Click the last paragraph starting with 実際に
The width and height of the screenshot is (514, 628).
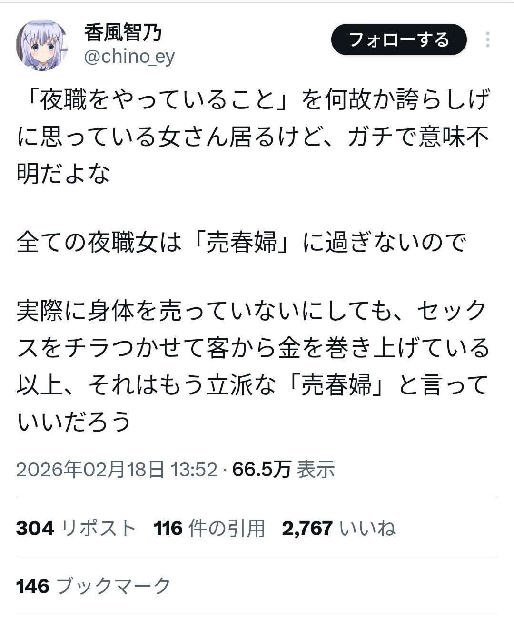point(252,366)
